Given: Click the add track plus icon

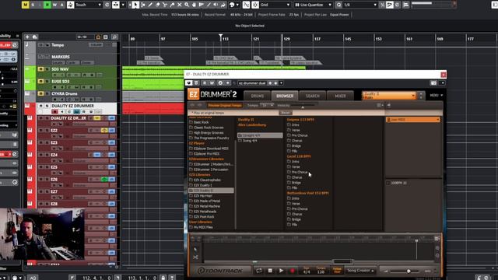Looking at the screenshot, I should point(27,37).
